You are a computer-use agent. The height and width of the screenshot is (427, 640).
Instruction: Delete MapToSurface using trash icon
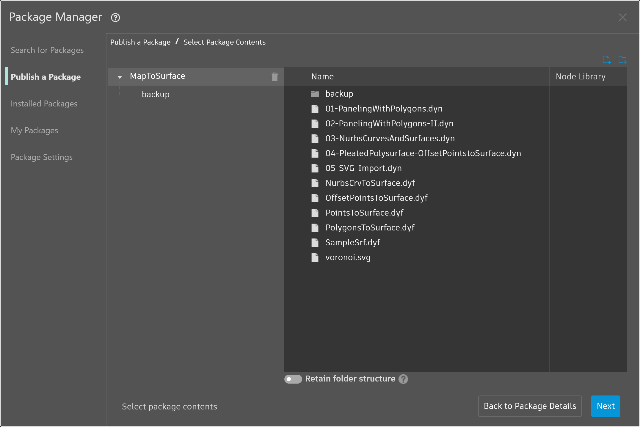point(274,77)
